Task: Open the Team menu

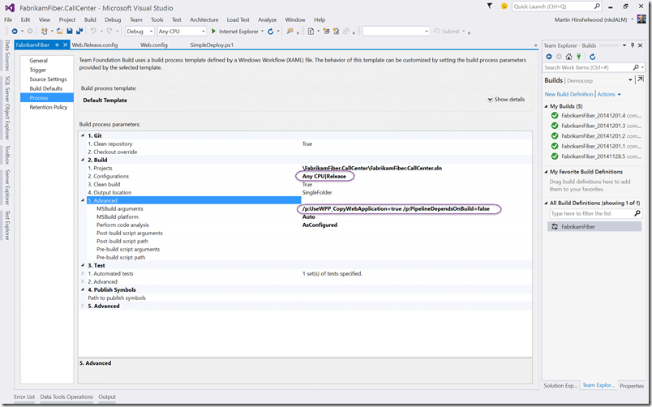Action: [136, 19]
